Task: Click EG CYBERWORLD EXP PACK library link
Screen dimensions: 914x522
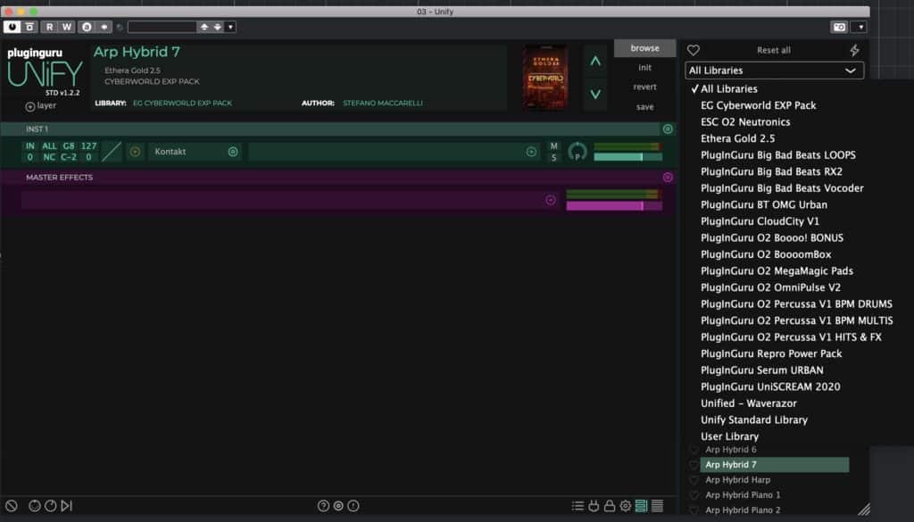Action: [182, 104]
